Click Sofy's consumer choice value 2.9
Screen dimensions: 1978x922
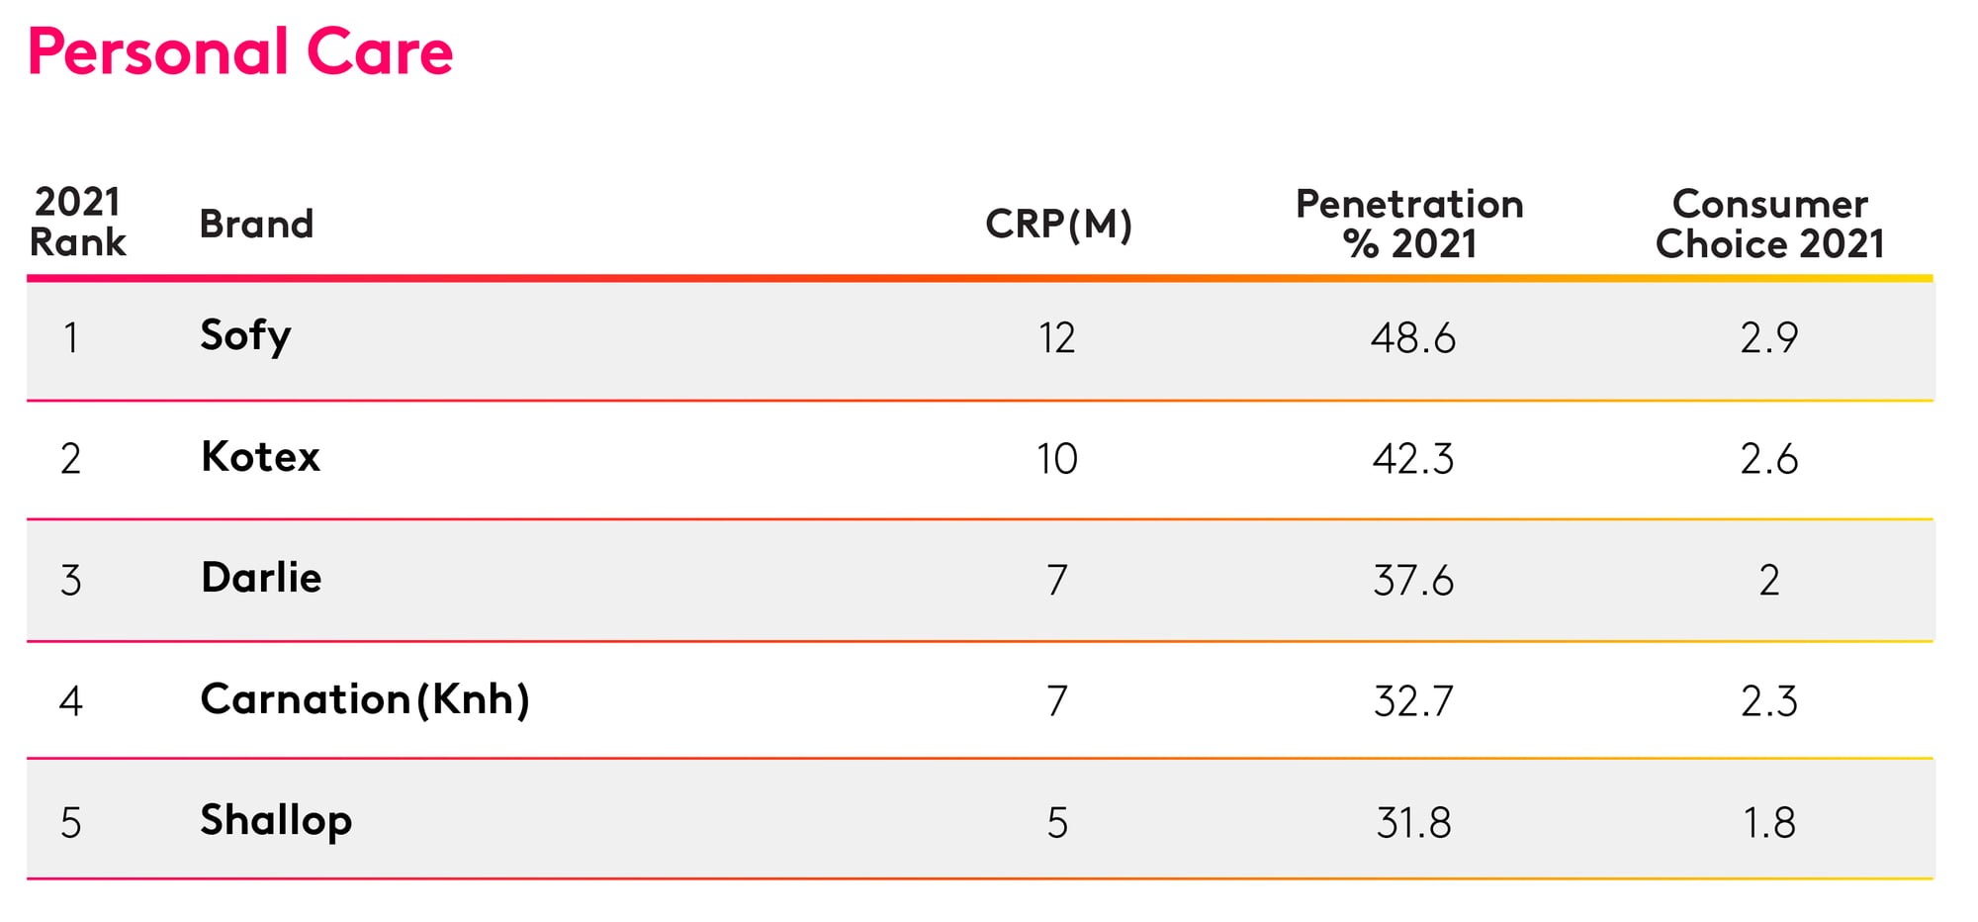[1769, 338]
